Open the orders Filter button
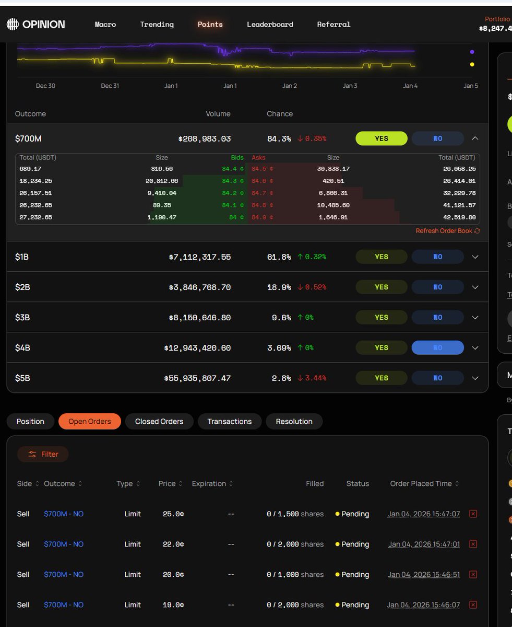 [x=43, y=455]
